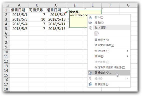
Task: Click cell with header 可借天數
Action: [x=37, y=10]
